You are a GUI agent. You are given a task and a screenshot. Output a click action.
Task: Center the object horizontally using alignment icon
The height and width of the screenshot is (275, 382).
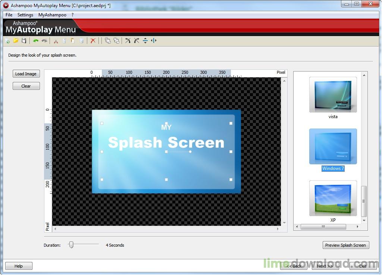pyautogui.click(x=153, y=41)
